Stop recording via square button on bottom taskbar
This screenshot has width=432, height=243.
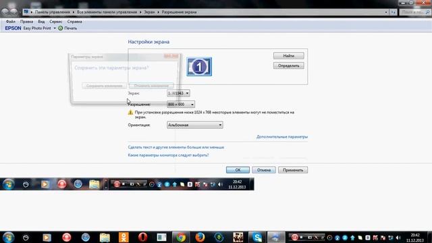[302, 237]
